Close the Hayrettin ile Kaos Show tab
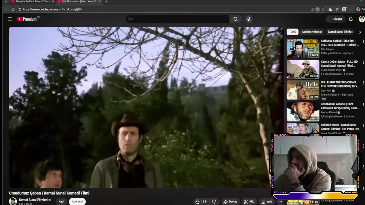 coord(53,1)
